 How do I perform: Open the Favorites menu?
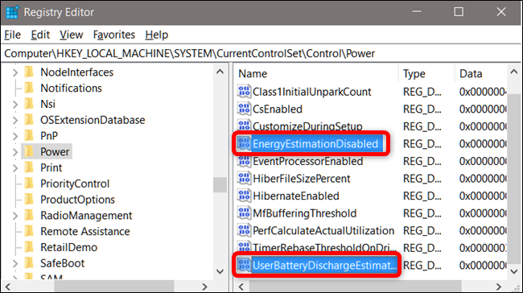(113, 35)
